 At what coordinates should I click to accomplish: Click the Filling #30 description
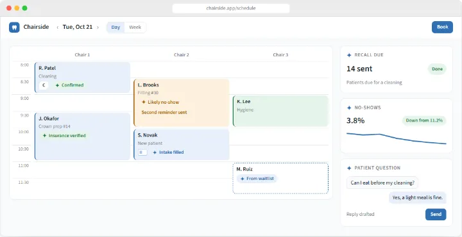[x=148, y=93]
